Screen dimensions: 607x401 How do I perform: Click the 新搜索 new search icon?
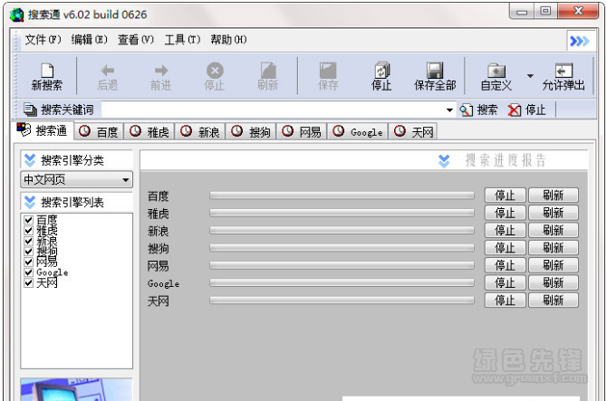click(x=47, y=71)
